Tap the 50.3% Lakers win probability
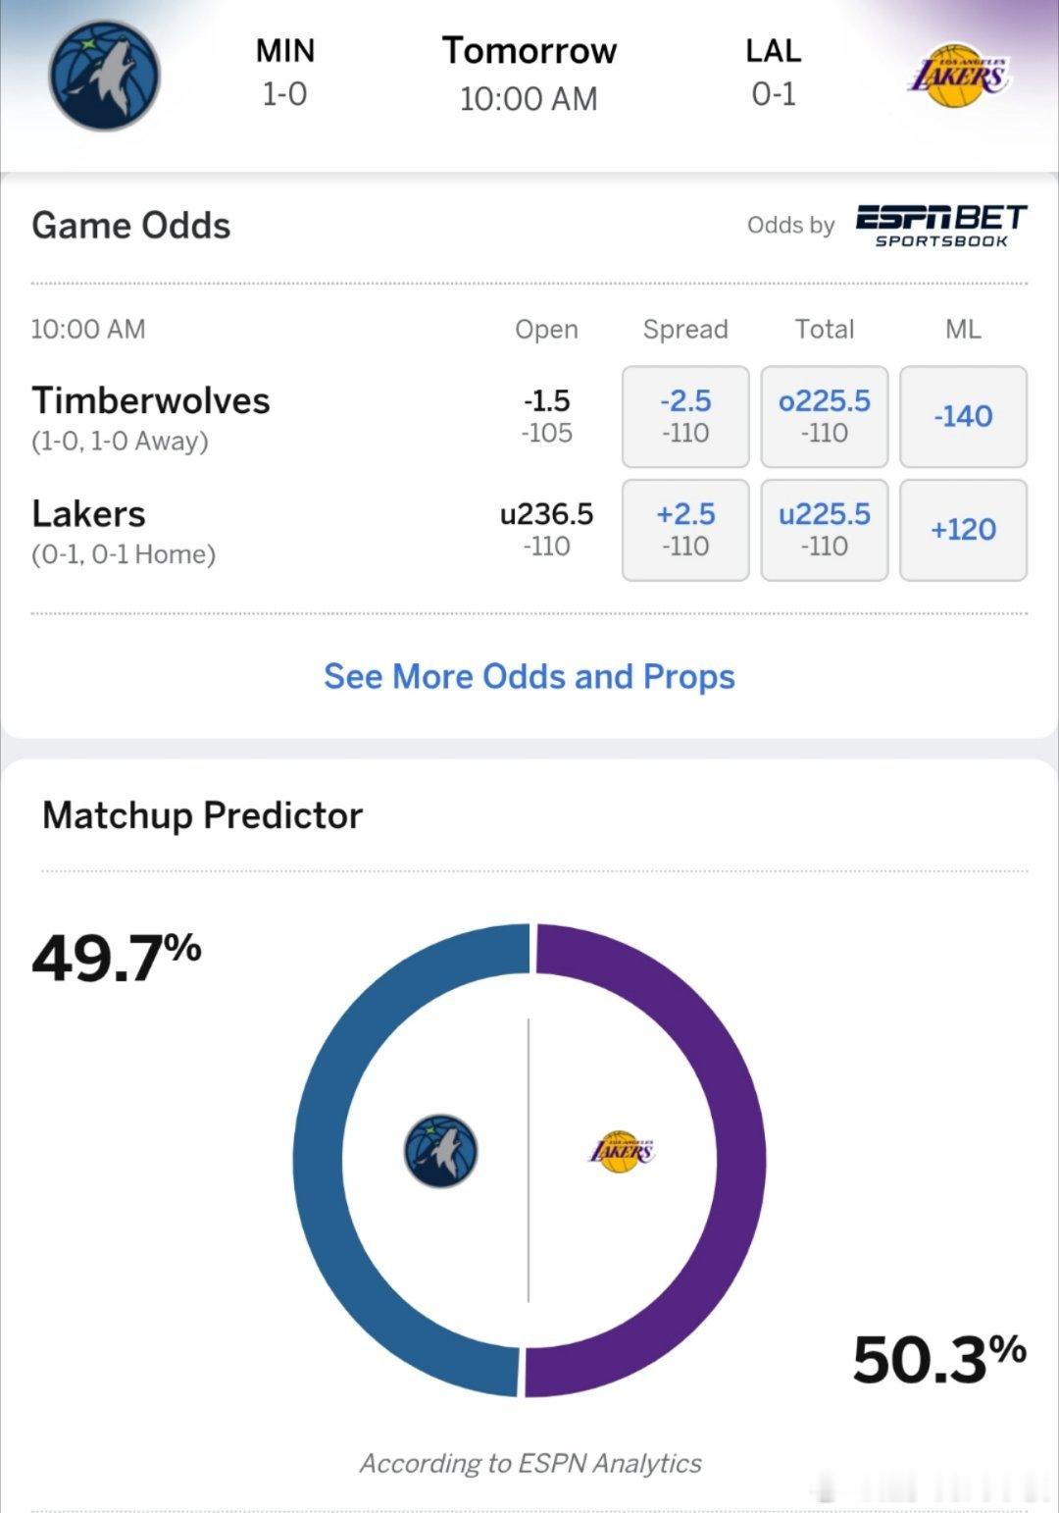1059x1513 pixels. 938,1359
